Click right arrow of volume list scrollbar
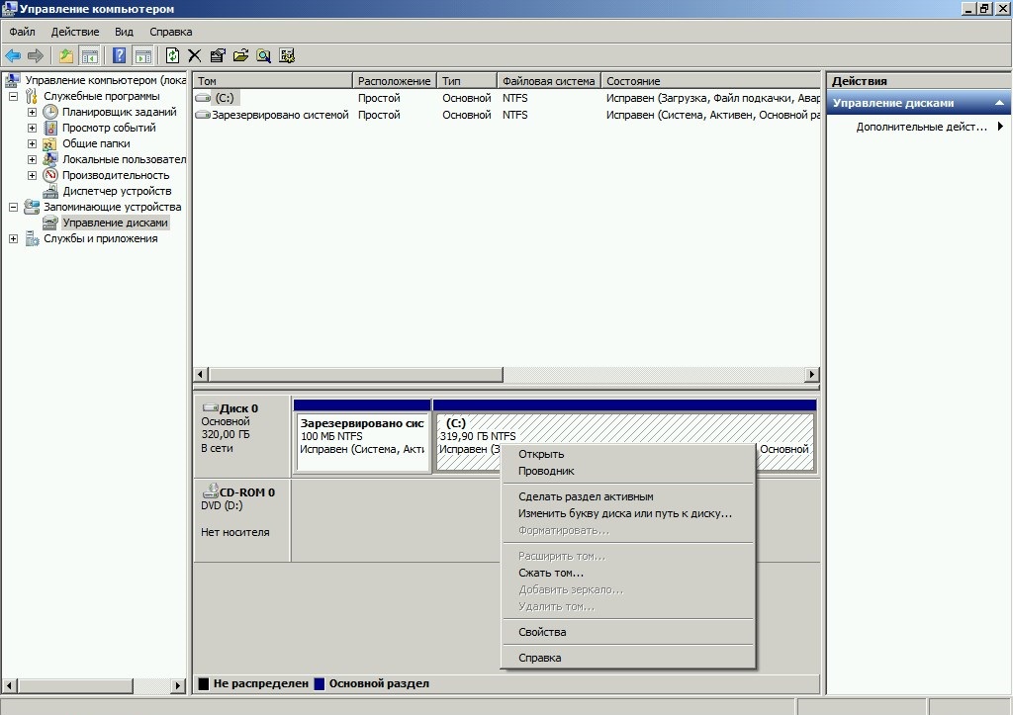Screen dimensions: 1013x715 (x=812, y=375)
